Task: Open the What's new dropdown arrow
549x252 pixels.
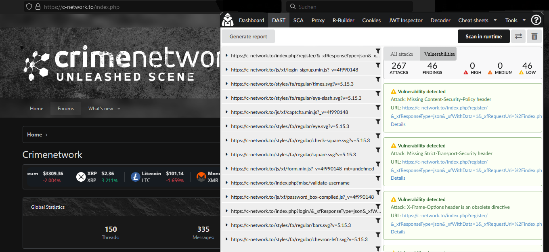Action: tap(119, 109)
